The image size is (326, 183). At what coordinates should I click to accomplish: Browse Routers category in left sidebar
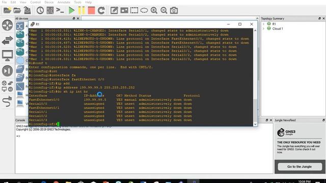click(7, 25)
